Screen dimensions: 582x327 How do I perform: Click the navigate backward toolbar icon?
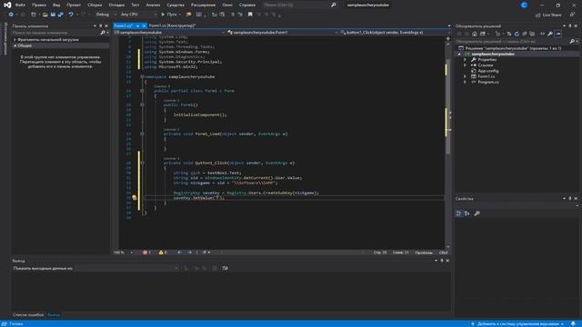click(x=11, y=15)
